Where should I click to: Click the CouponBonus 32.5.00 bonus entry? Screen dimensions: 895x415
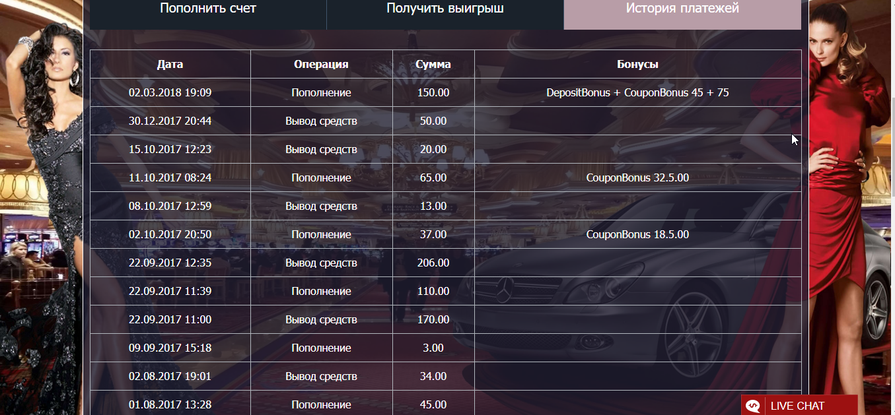(x=637, y=177)
